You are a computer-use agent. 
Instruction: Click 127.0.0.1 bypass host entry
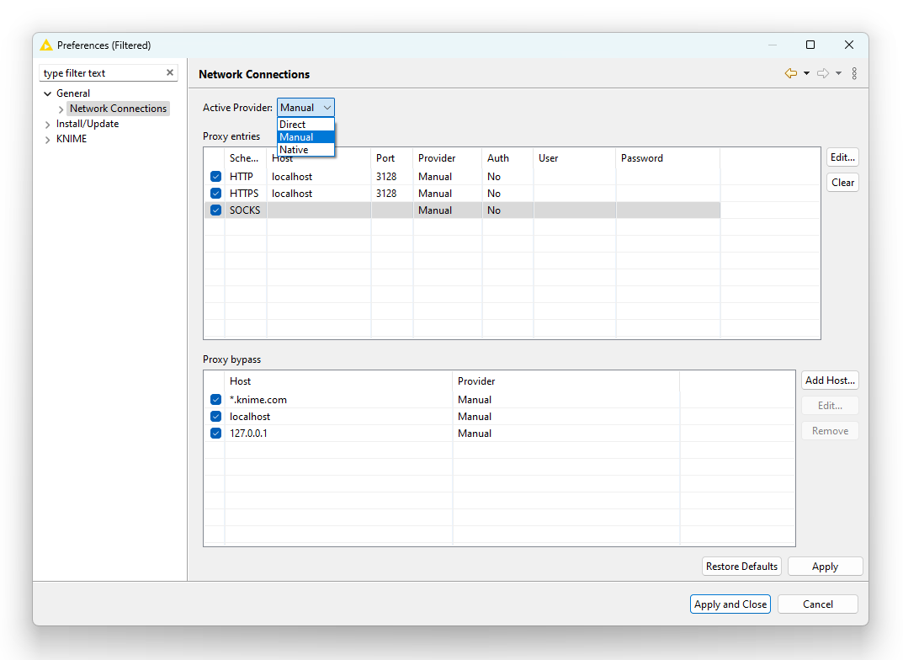pos(248,433)
